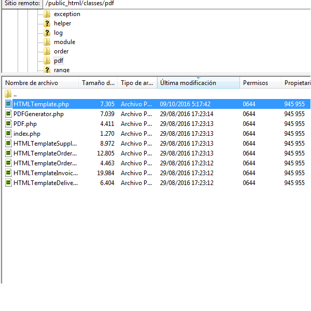Click the icon of 12.805 HTMLTemplateOrder file
311x311 pixels.
[x=8, y=153]
